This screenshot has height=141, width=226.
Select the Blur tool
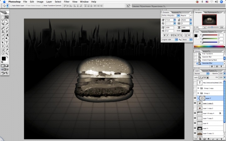3,38
